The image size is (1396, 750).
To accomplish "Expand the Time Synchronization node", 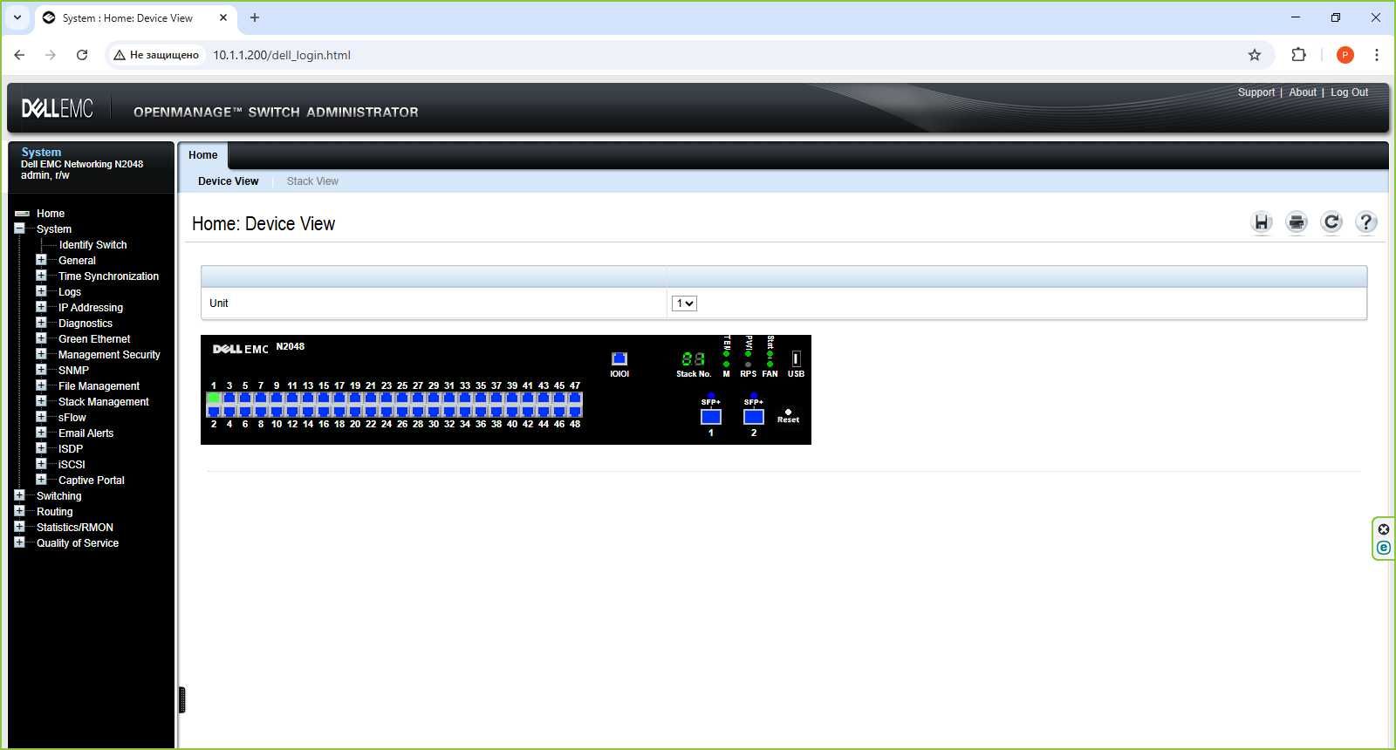I will coord(41,276).
